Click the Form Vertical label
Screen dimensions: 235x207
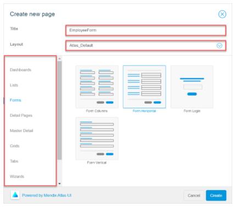(x=97, y=162)
